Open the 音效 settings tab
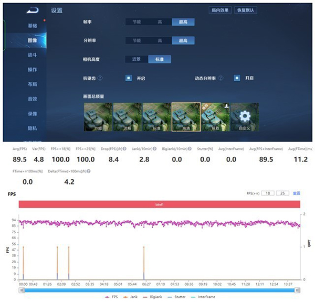 click(32, 99)
